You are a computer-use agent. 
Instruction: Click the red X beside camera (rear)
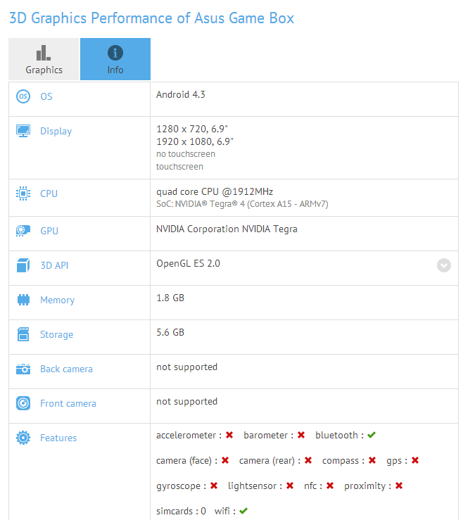point(308,460)
